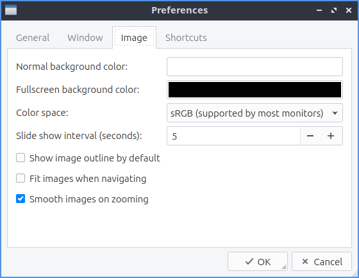Confirm settings with the OK button

(258, 261)
